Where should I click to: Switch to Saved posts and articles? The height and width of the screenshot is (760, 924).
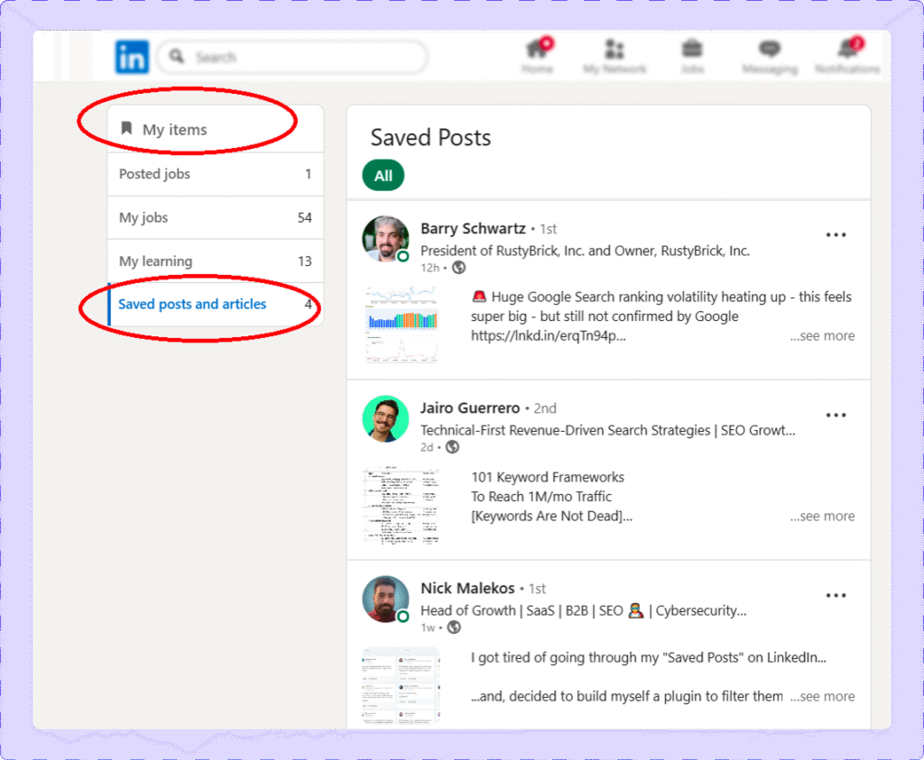[191, 305]
